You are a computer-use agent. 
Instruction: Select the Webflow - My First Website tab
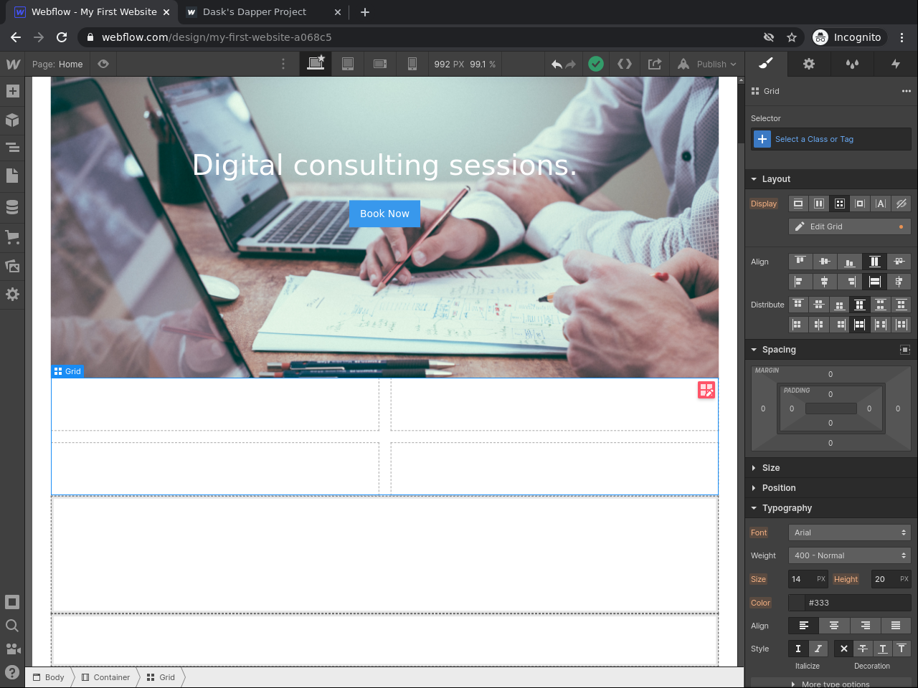[x=93, y=12]
